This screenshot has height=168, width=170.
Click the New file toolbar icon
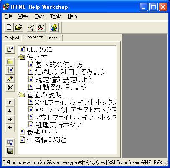pos(9,27)
